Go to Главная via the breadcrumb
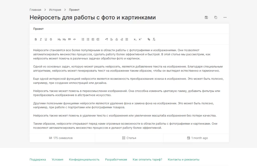The image size is (257, 167). coord(35,10)
